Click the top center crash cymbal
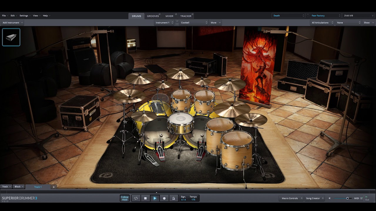 click(181, 73)
